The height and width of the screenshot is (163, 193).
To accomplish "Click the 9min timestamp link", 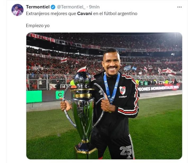I will 94,7.
